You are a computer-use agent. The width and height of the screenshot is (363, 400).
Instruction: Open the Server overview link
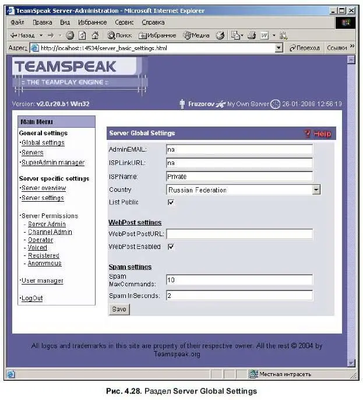[44, 188]
